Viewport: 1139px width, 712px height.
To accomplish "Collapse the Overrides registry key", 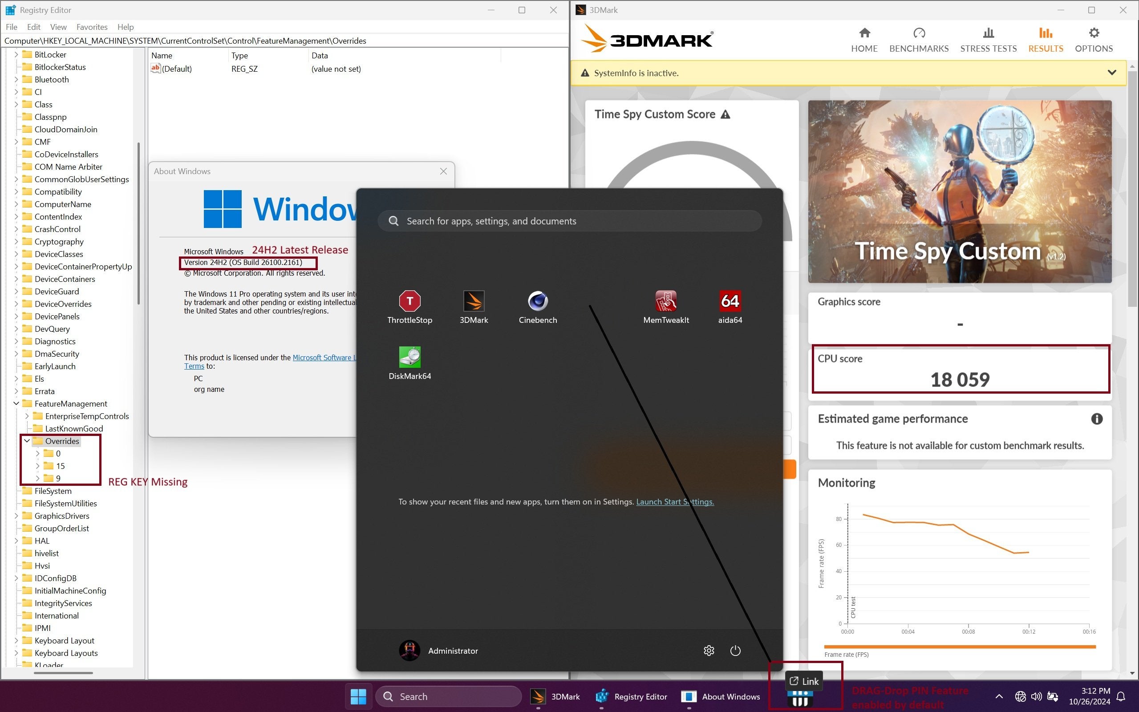I will pyautogui.click(x=27, y=441).
